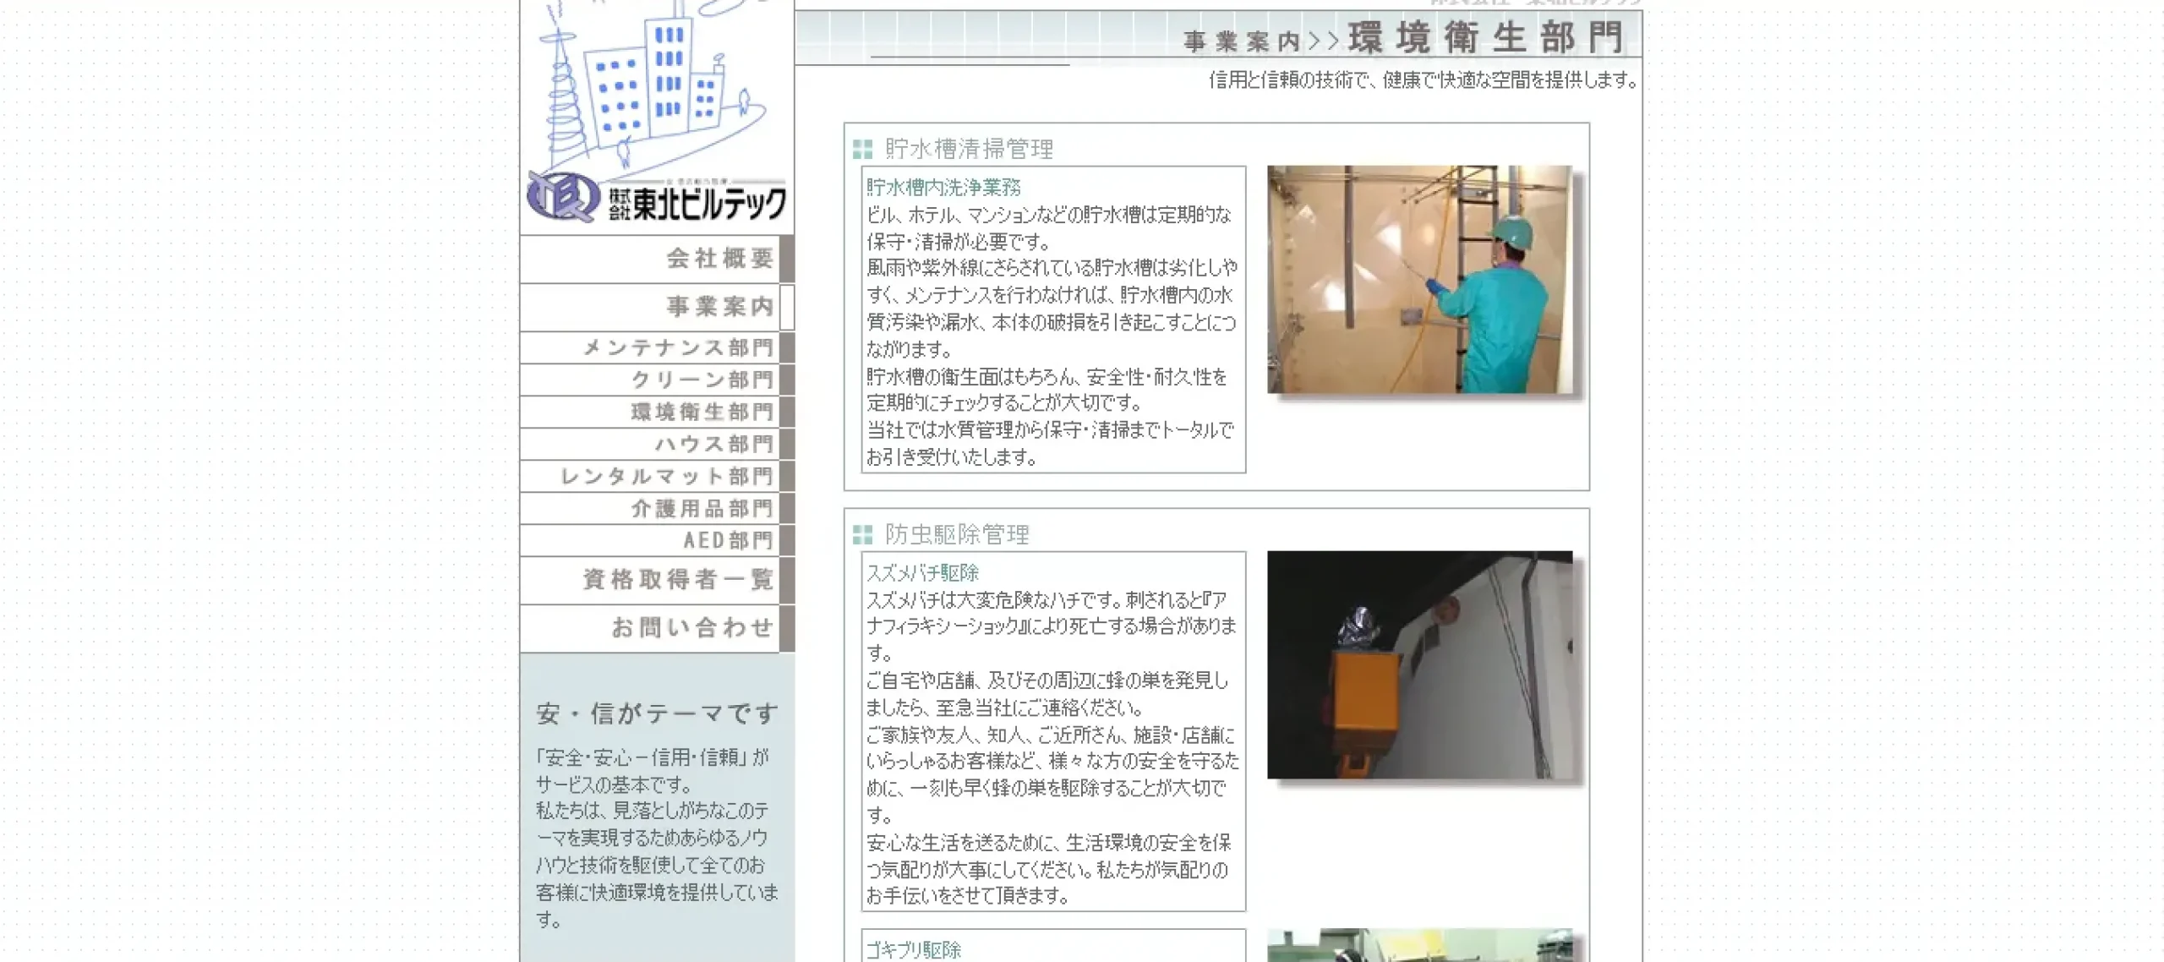Click the water tank cleaning photo
Image resolution: width=2164 pixels, height=962 pixels.
tap(1420, 279)
